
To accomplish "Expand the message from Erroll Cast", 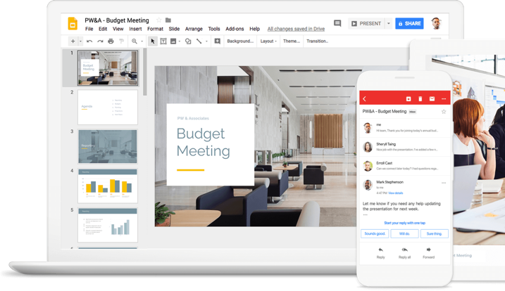I will point(405,166).
